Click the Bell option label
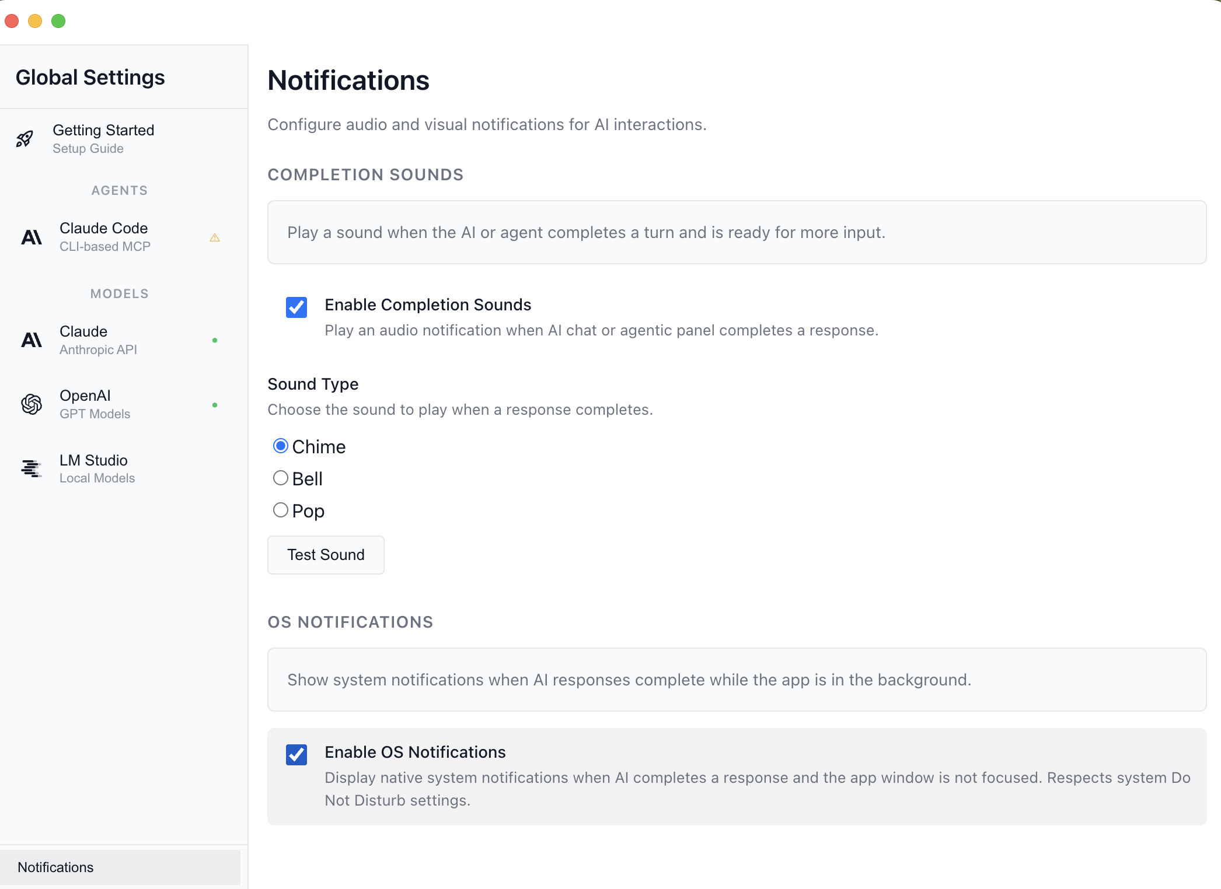The height and width of the screenshot is (889, 1221). 307,479
